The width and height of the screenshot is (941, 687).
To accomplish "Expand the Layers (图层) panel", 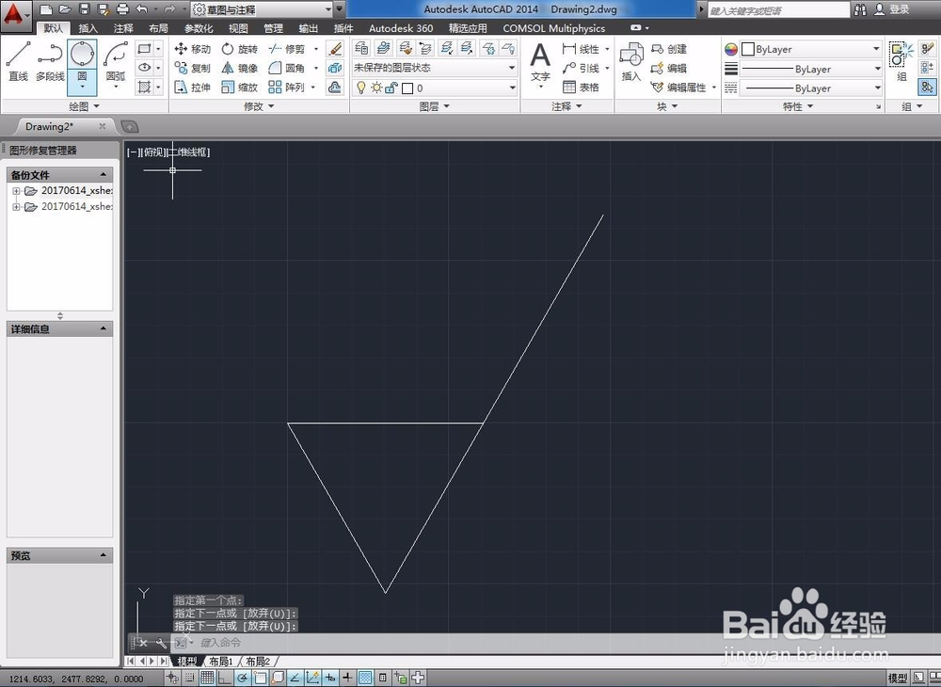I will tap(434, 106).
